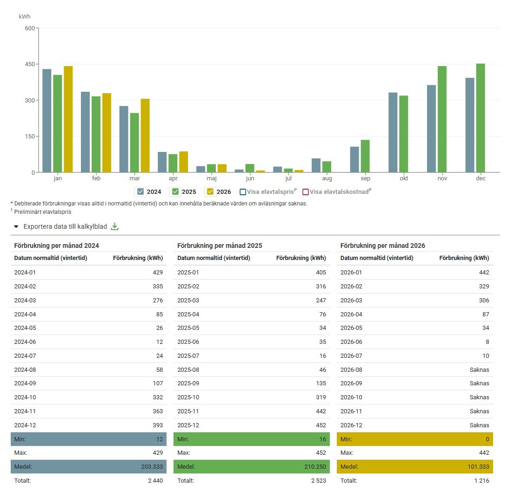Click the blue-grey 2024 April bar
The height and width of the screenshot is (499, 508).
click(162, 162)
